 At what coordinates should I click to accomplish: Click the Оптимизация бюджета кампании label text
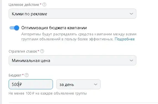pos(54,28)
